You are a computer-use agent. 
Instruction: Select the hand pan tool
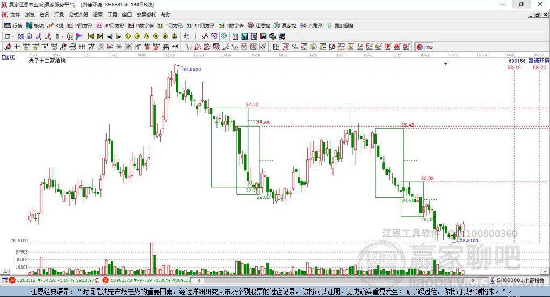click(186, 36)
